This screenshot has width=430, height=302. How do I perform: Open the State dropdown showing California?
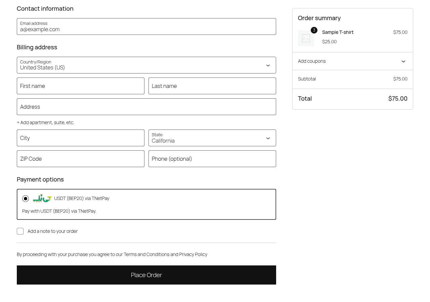point(212,138)
